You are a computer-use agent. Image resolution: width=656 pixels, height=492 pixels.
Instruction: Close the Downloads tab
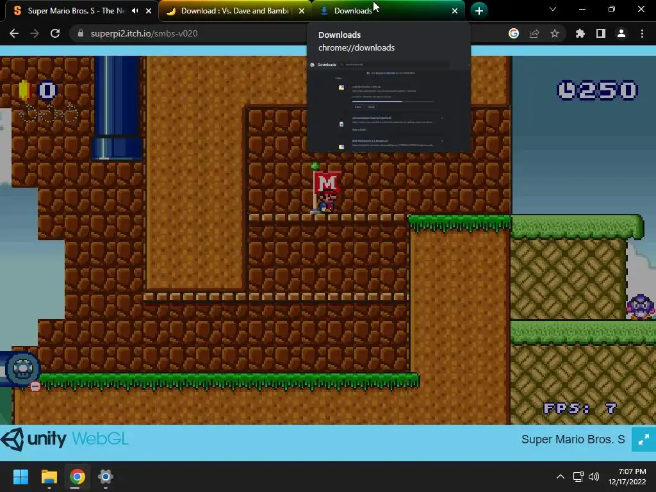point(455,11)
